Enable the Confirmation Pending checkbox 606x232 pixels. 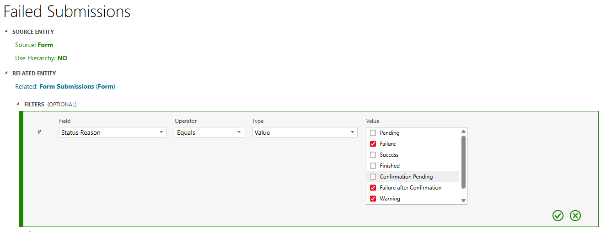(373, 177)
